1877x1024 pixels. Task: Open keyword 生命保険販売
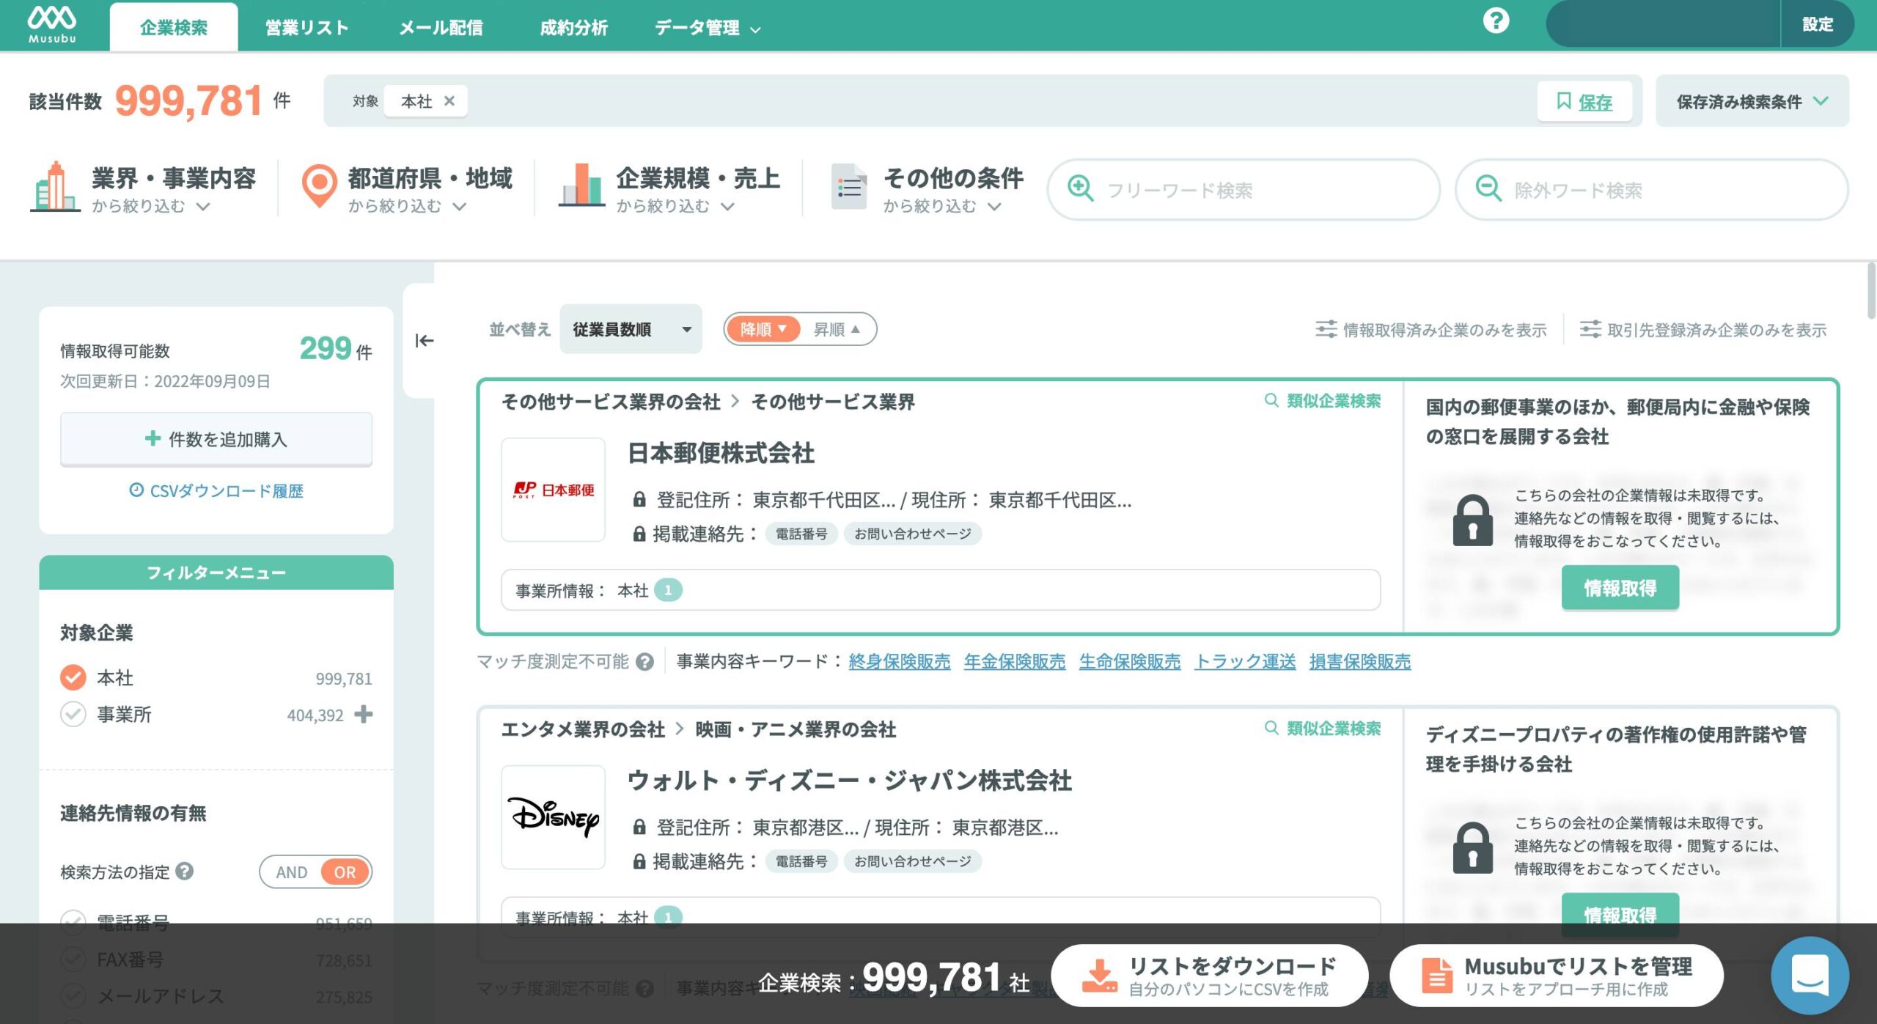[x=1130, y=662]
